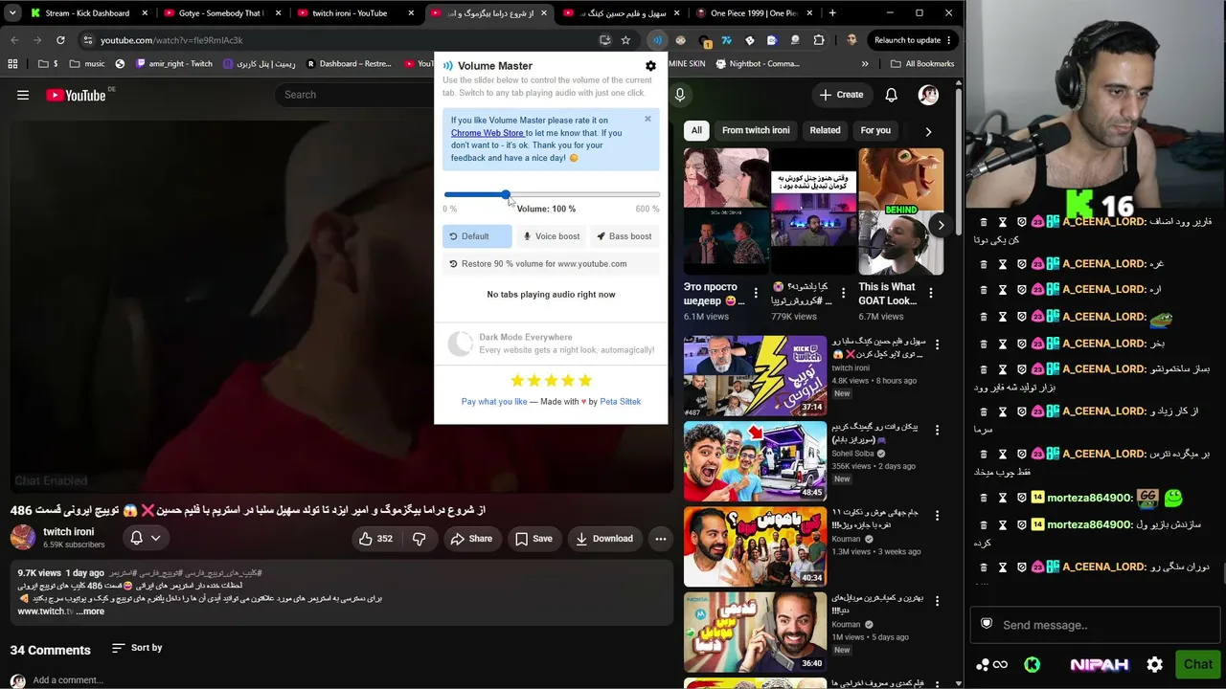
Task: Open a new browser tab
Action: point(832,13)
